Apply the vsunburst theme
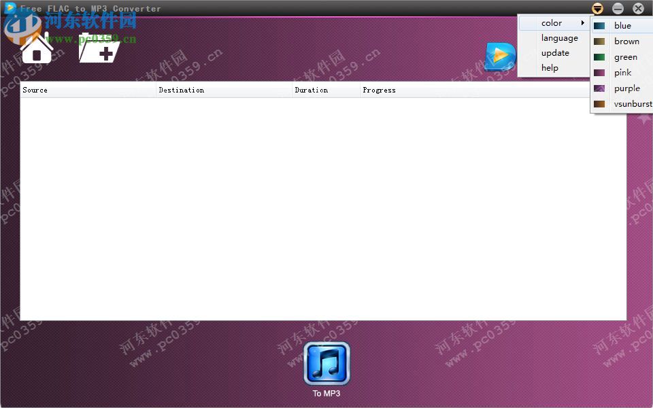Viewport: 653px width, 408px height. tap(631, 103)
